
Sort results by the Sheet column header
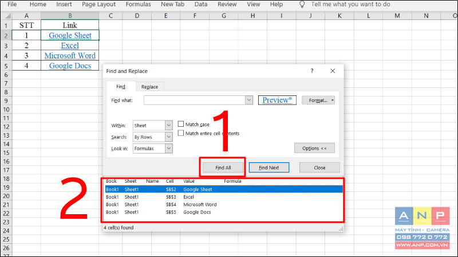(131, 181)
